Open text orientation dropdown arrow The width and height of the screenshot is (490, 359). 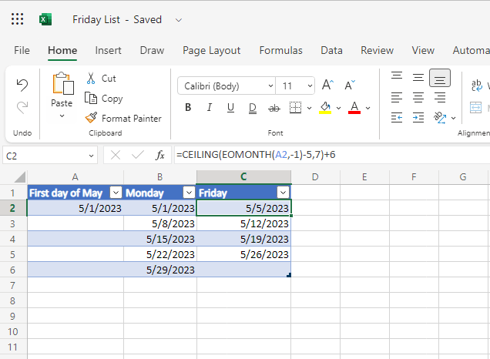point(453,118)
